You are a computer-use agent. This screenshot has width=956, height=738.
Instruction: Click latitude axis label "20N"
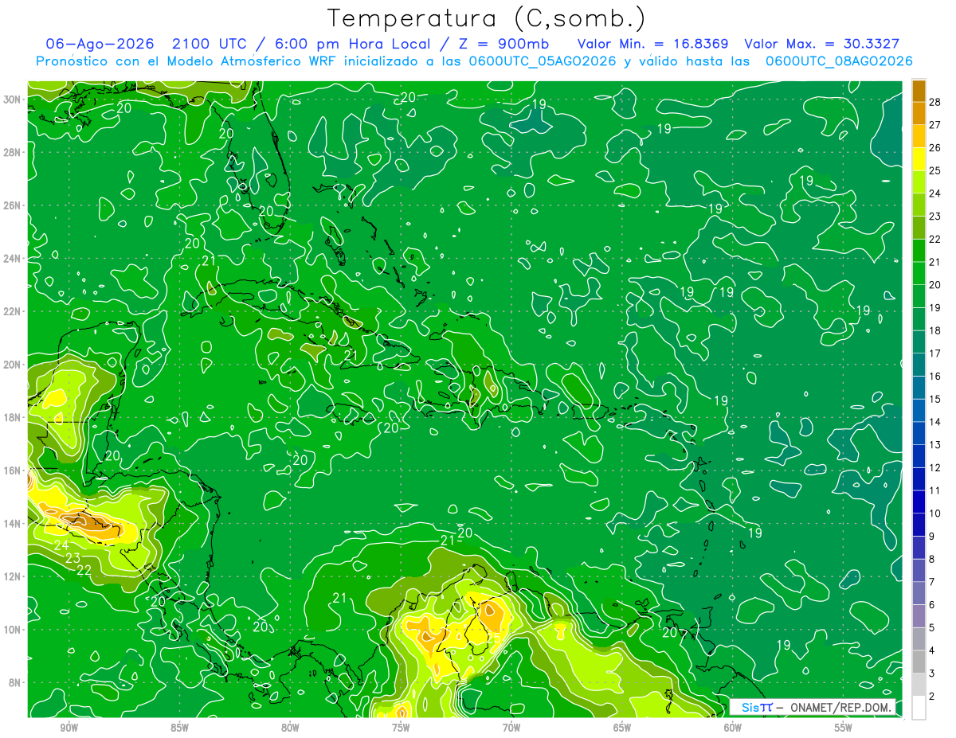pyautogui.click(x=12, y=365)
